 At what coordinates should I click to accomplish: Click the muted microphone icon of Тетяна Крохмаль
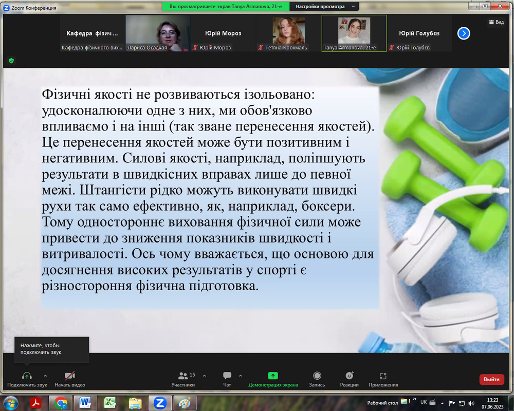pos(261,48)
